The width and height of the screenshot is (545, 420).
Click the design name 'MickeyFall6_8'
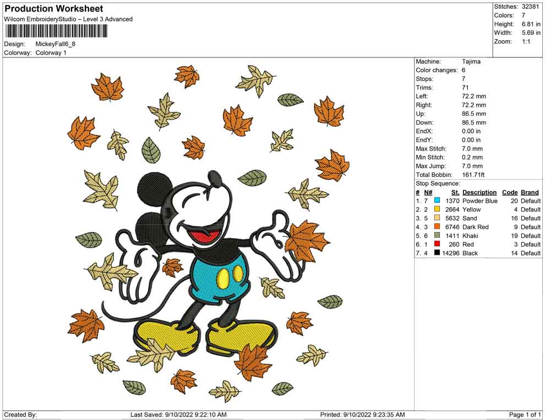pyautogui.click(x=55, y=44)
